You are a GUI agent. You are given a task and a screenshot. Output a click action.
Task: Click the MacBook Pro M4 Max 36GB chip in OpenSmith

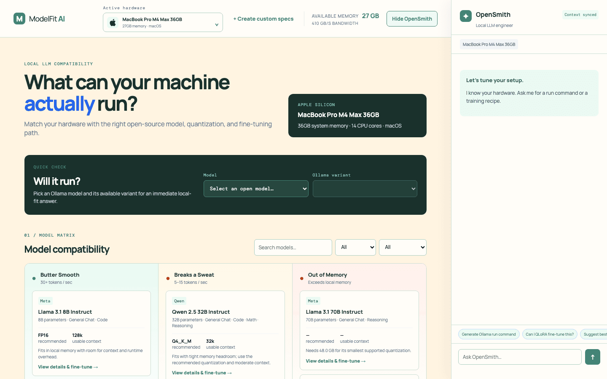click(x=489, y=44)
